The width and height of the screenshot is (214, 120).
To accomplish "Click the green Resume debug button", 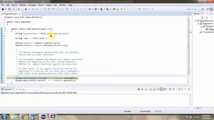I will pyautogui.click(x=19, y=9).
